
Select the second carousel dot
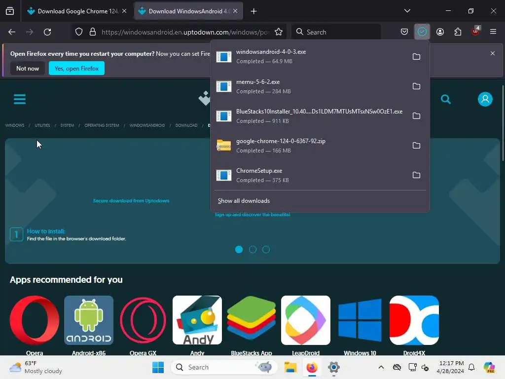(x=252, y=249)
